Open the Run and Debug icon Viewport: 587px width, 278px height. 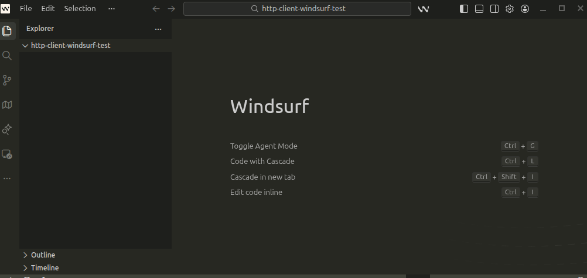click(7, 129)
